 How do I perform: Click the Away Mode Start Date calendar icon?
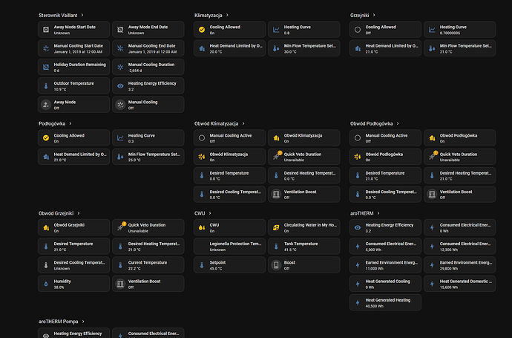click(46, 30)
